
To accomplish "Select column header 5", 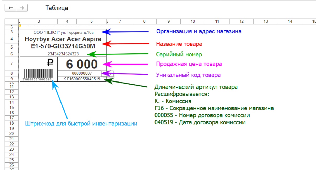I will tap(91, 21).
